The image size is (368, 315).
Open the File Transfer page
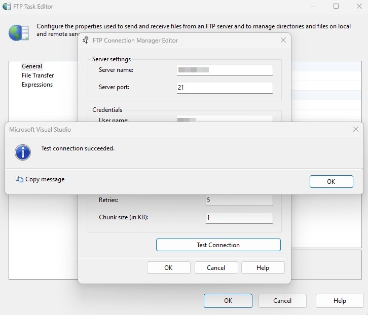click(x=38, y=75)
